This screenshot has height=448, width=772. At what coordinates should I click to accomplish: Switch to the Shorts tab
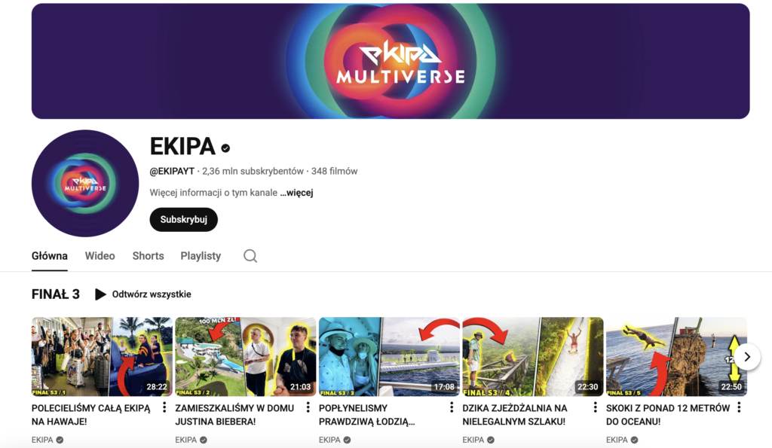[149, 256]
